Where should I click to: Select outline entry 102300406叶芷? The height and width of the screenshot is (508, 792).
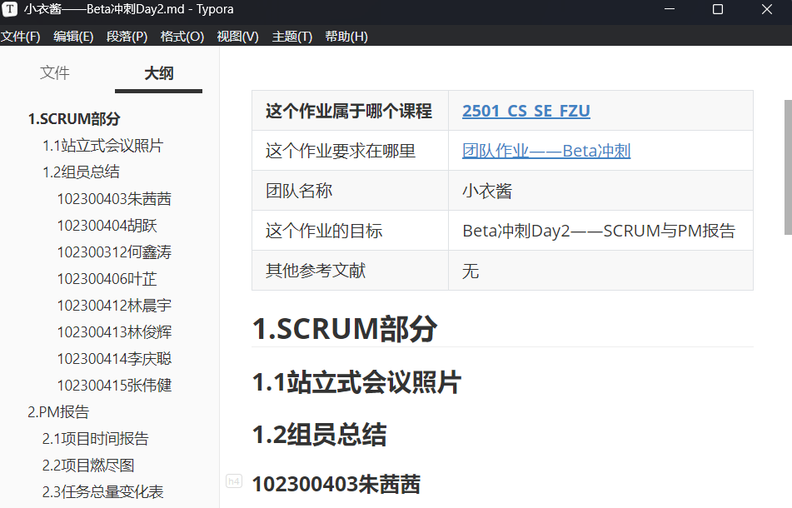click(x=107, y=279)
